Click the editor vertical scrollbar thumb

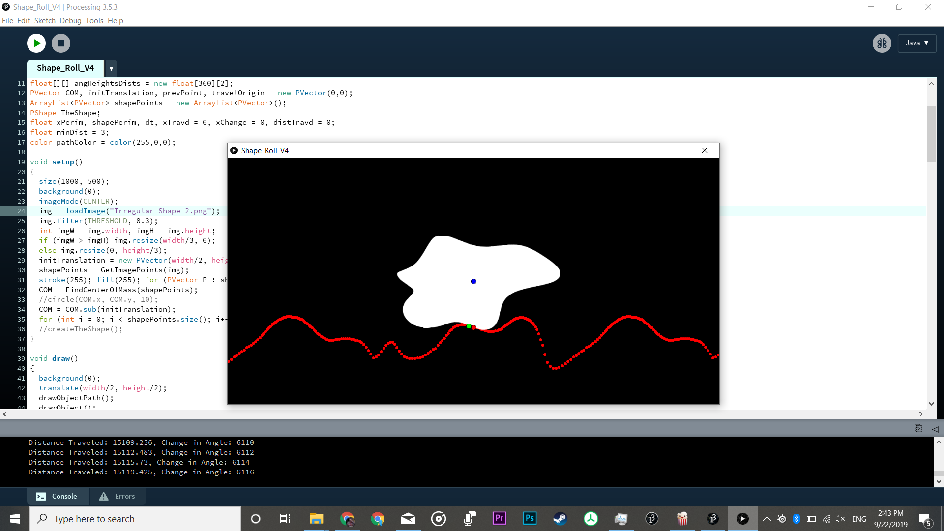[931, 133]
